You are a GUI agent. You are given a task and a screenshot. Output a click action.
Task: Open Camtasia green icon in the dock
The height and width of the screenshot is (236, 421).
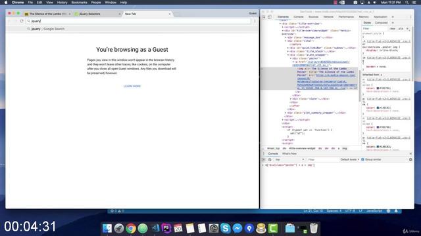tap(273, 228)
